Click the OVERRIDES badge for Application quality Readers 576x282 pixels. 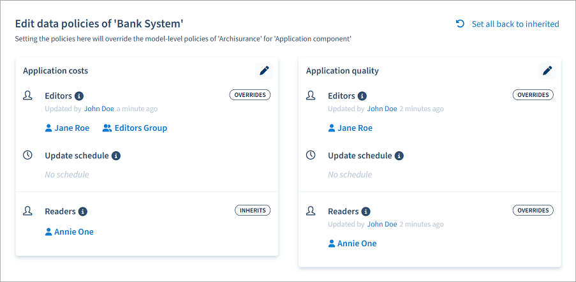533,211
